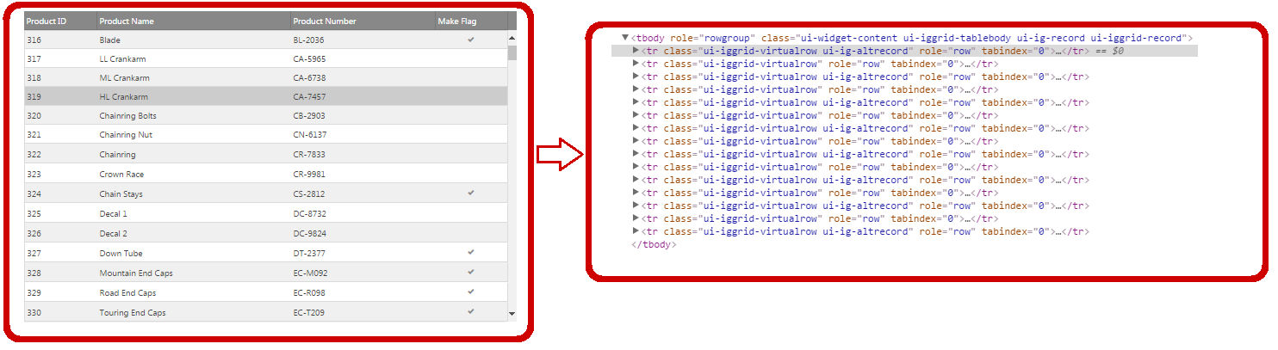Click Make Flag checkmark in Mountain End Caps row
1278x350 pixels.
click(471, 273)
